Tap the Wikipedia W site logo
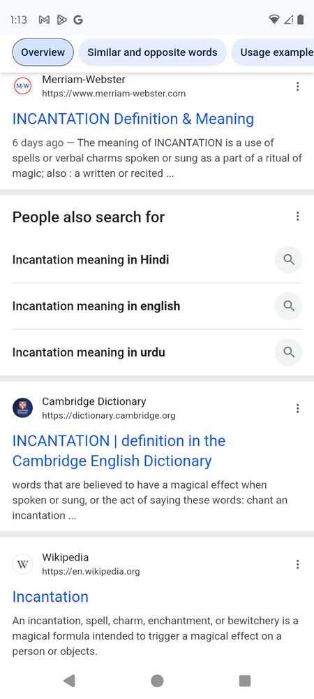The image size is (314, 699). coord(23,564)
